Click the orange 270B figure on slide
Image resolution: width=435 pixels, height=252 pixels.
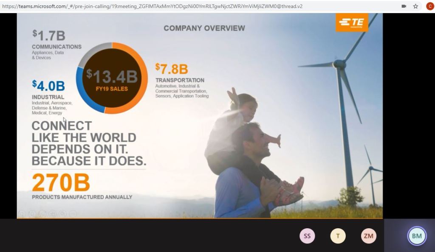point(61,183)
